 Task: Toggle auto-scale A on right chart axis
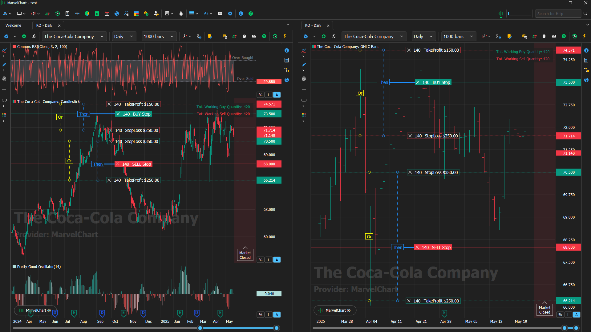576,314
